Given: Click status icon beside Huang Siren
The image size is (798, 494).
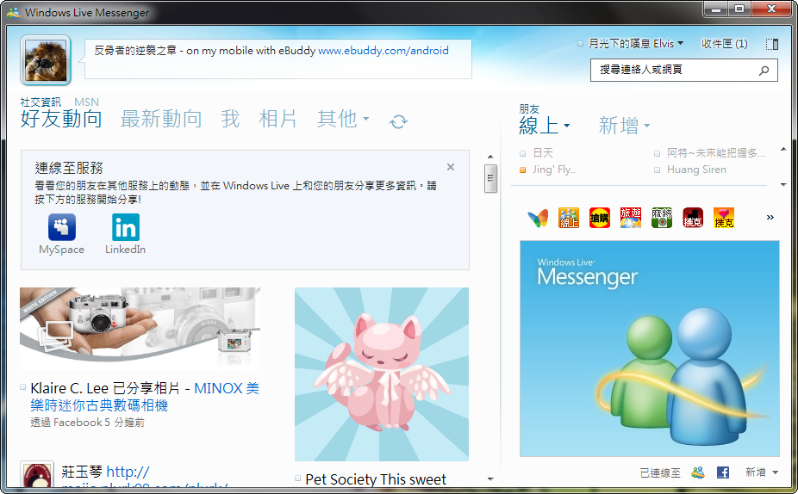Looking at the screenshot, I should coord(657,170).
